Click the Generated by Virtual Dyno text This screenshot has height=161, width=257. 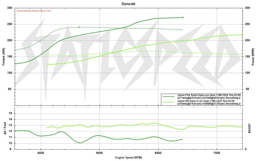(34, 11)
